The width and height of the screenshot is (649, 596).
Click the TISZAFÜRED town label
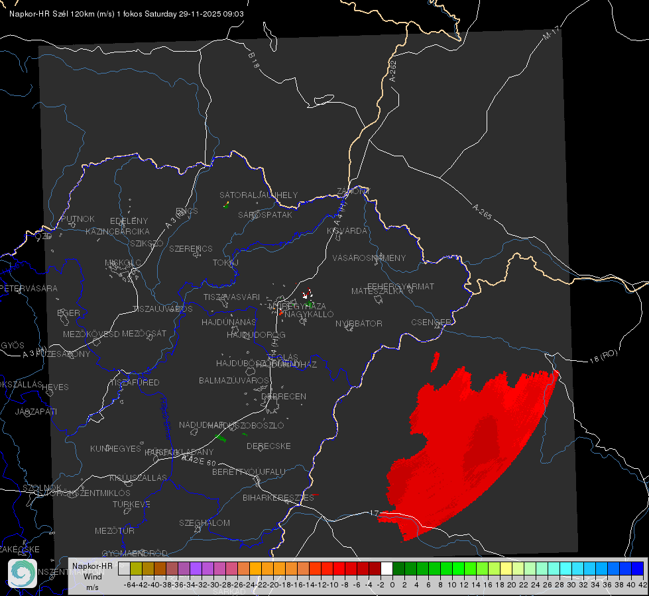coord(135,383)
